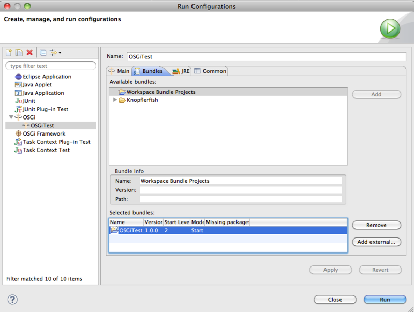Click the Run button
414x312 pixels.
[385, 300]
